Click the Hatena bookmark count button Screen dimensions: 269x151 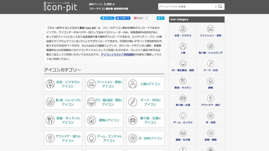160,18
